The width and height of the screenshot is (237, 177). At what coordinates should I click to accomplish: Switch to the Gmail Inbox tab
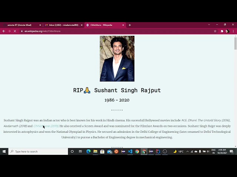coord(64,25)
